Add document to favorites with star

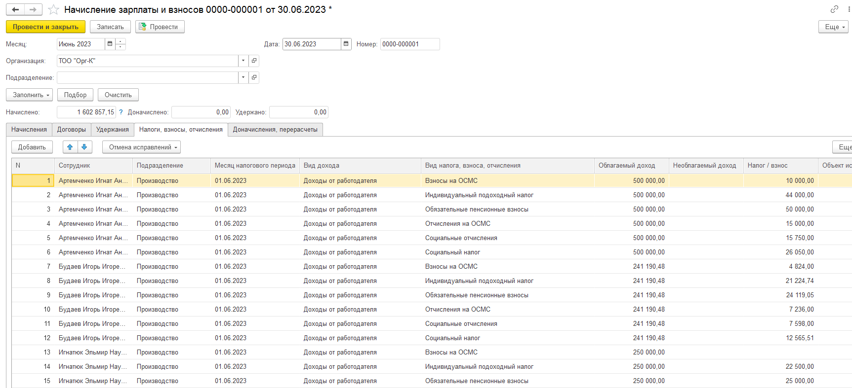point(53,10)
